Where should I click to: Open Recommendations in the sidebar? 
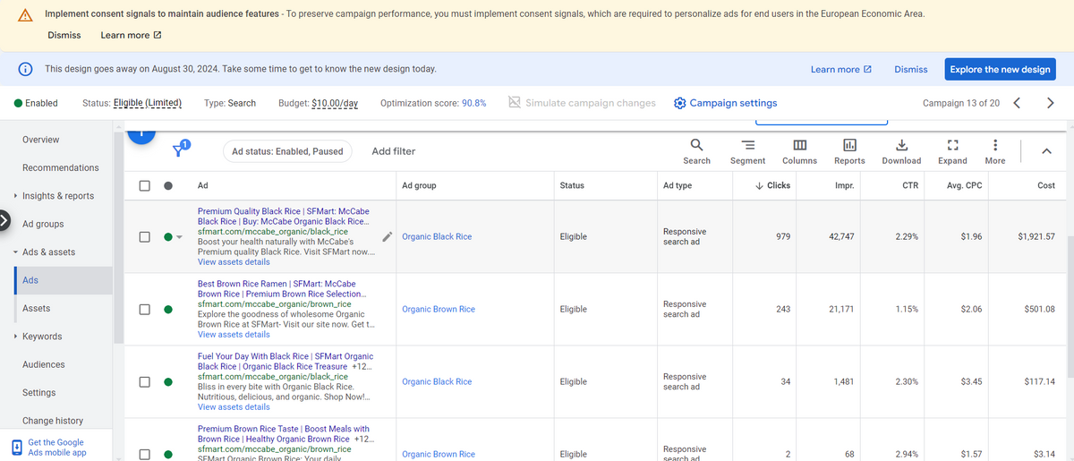tap(61, 167)
